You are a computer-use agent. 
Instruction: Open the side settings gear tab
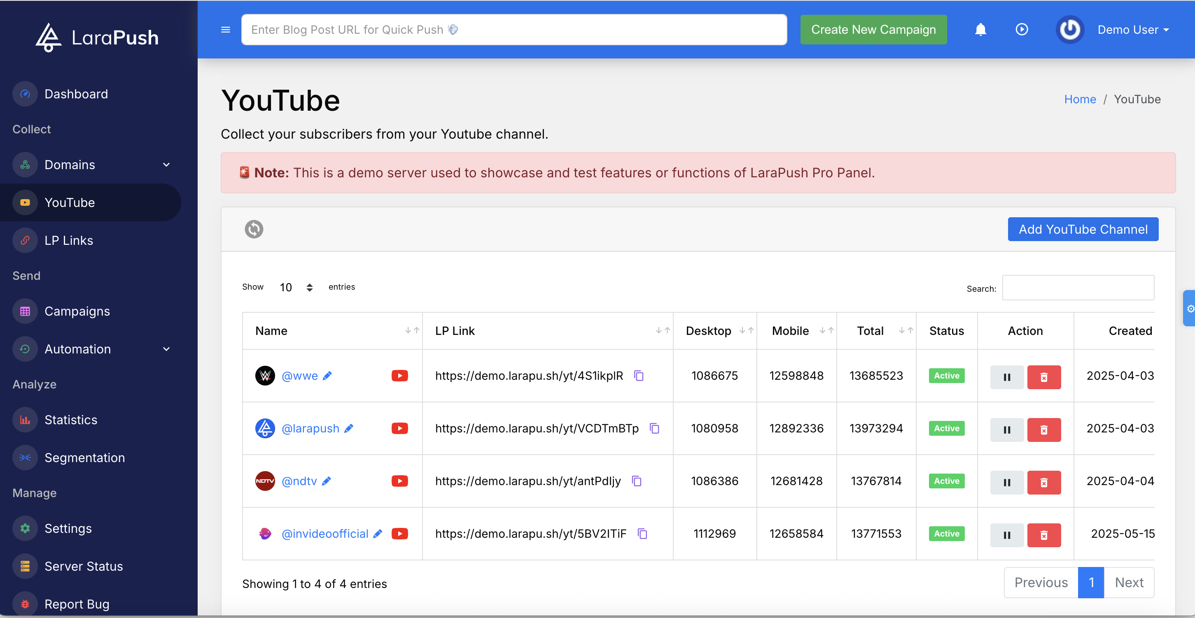[x=1189, y=309]
